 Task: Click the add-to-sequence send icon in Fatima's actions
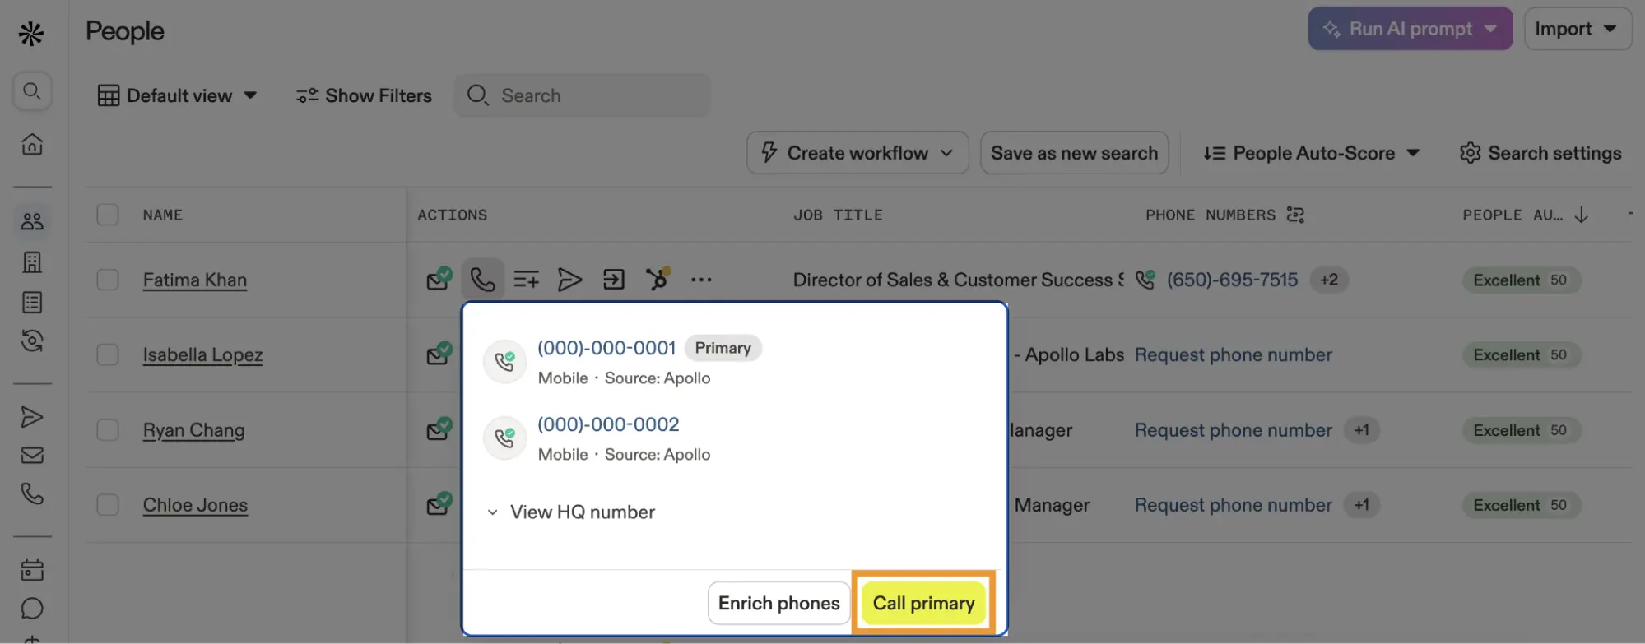coord(569,280)
